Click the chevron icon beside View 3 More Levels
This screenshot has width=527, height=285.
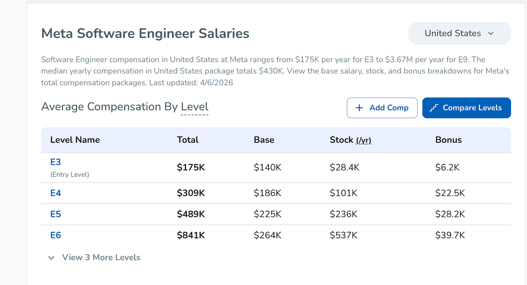pyautogui.click(x=51, y=258)
